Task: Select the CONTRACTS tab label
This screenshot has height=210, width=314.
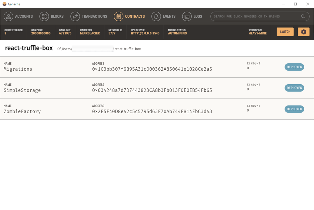Action: point(135,16)
